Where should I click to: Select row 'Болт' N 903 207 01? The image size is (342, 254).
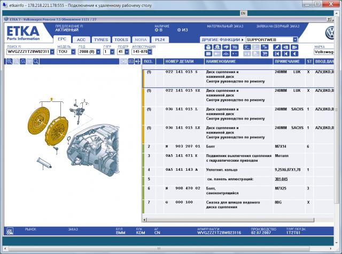[x=238, y=148]
